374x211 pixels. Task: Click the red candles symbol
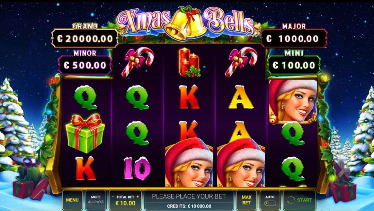190,62
